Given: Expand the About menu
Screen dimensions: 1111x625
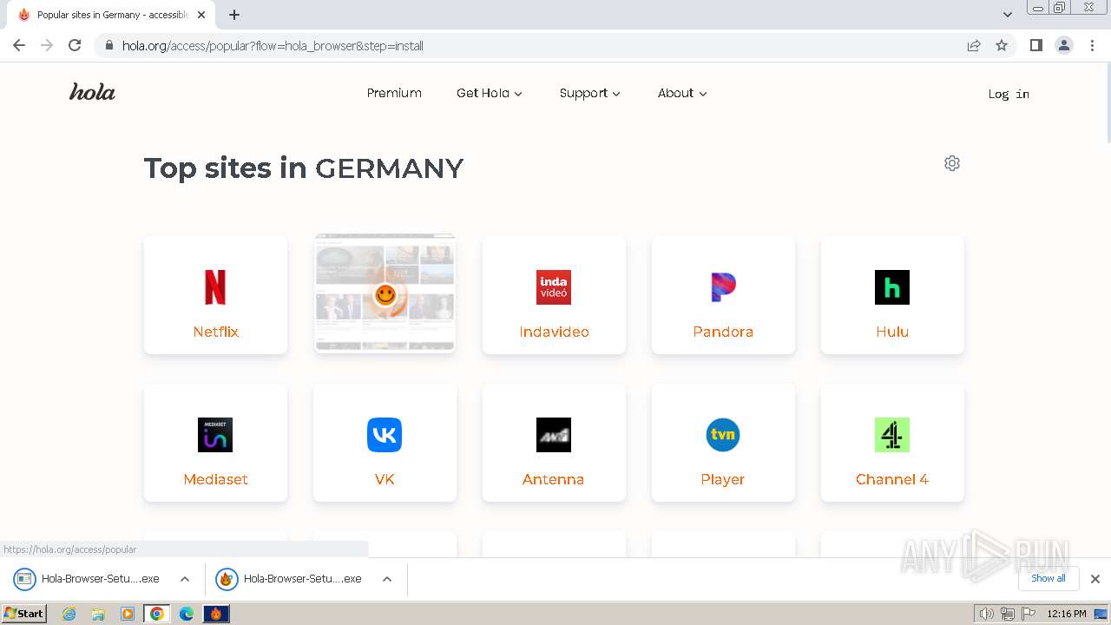Looking at the screenshot, I should click(x=682, y=93).
